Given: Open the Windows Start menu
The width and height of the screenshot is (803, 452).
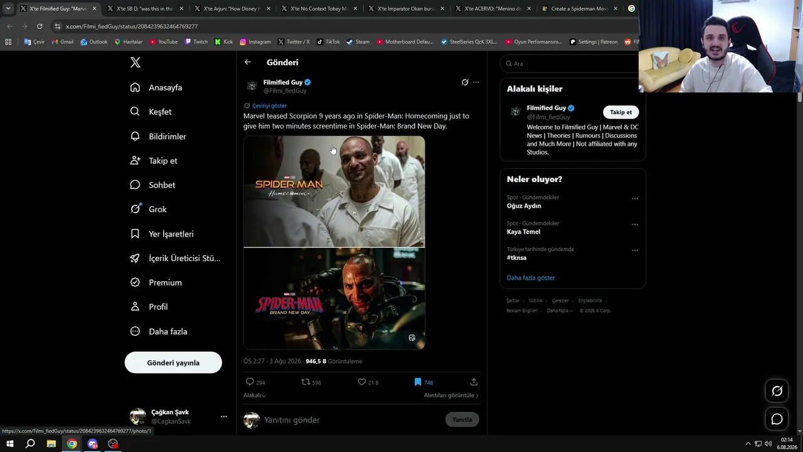Looking at the screenshot, I should [x=10, y=444].
